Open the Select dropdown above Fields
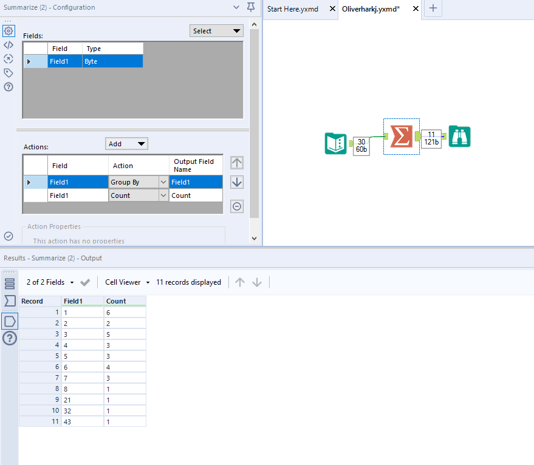Image resolution: width=534 pixels, height=465 pixels. (x=216, y=30)
